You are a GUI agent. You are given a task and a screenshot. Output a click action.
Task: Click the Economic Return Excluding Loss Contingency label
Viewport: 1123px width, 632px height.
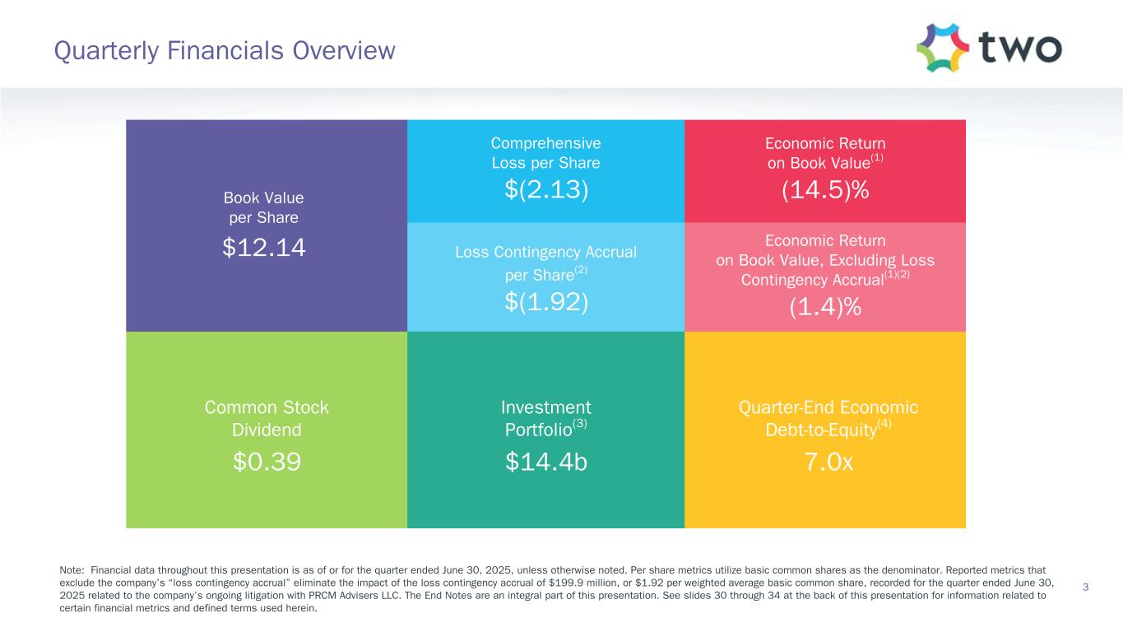pyautogui.click(x=825, y=260)
